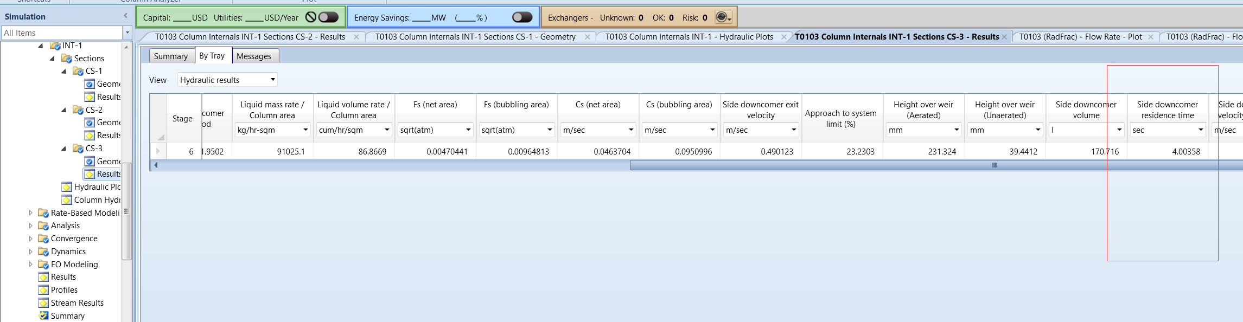Collapse the INT-1 tree node

(41, 46)
